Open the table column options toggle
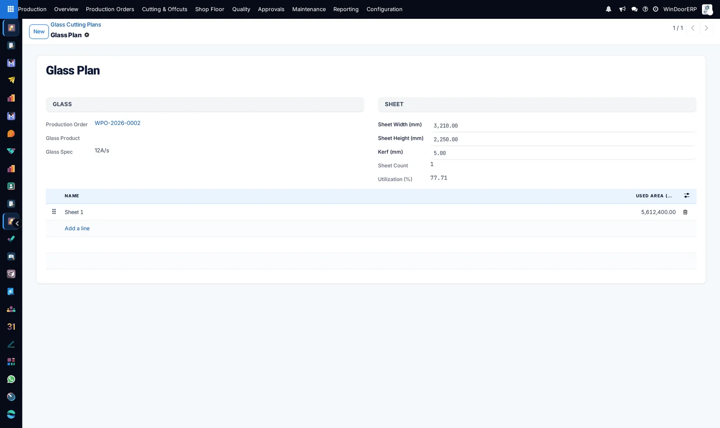 (x=687, y=196)
